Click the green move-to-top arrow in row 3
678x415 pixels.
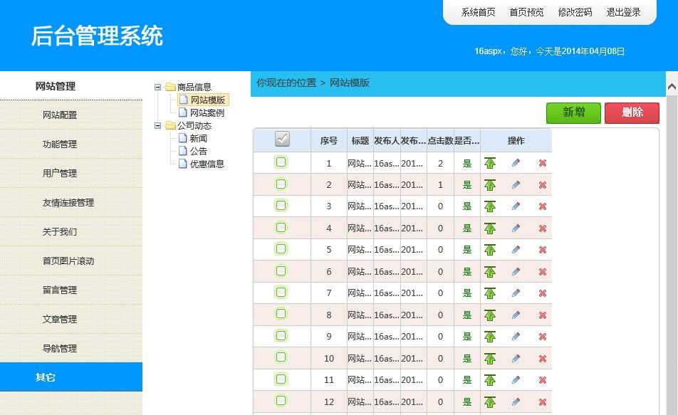click(489, 206)
